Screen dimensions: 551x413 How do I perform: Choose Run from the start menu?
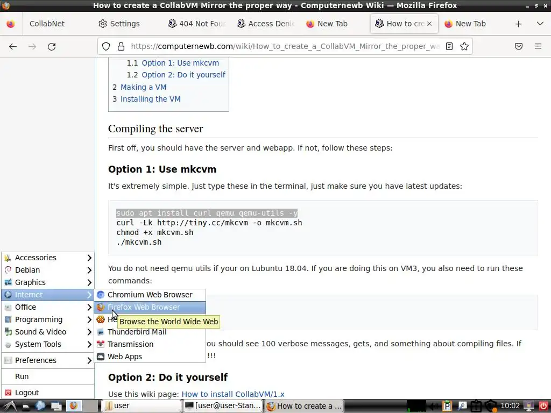[48, 376]
